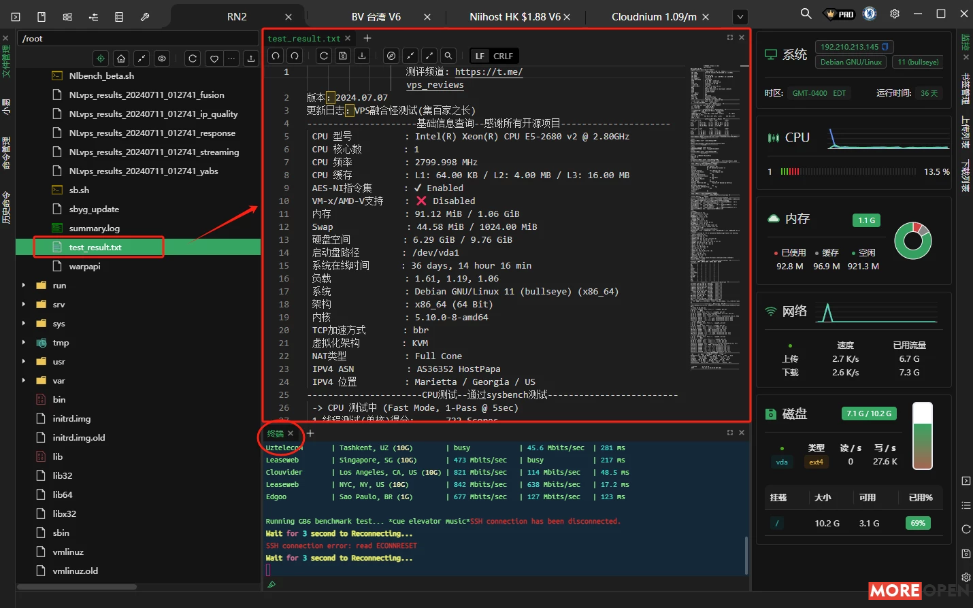
Task: Refresh the /root file listing
Action: click(x=192, y=58)
